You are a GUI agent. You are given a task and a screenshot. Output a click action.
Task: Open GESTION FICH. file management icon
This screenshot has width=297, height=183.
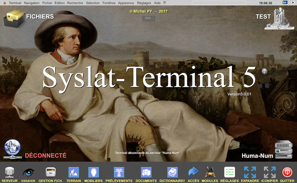point(50,172)
